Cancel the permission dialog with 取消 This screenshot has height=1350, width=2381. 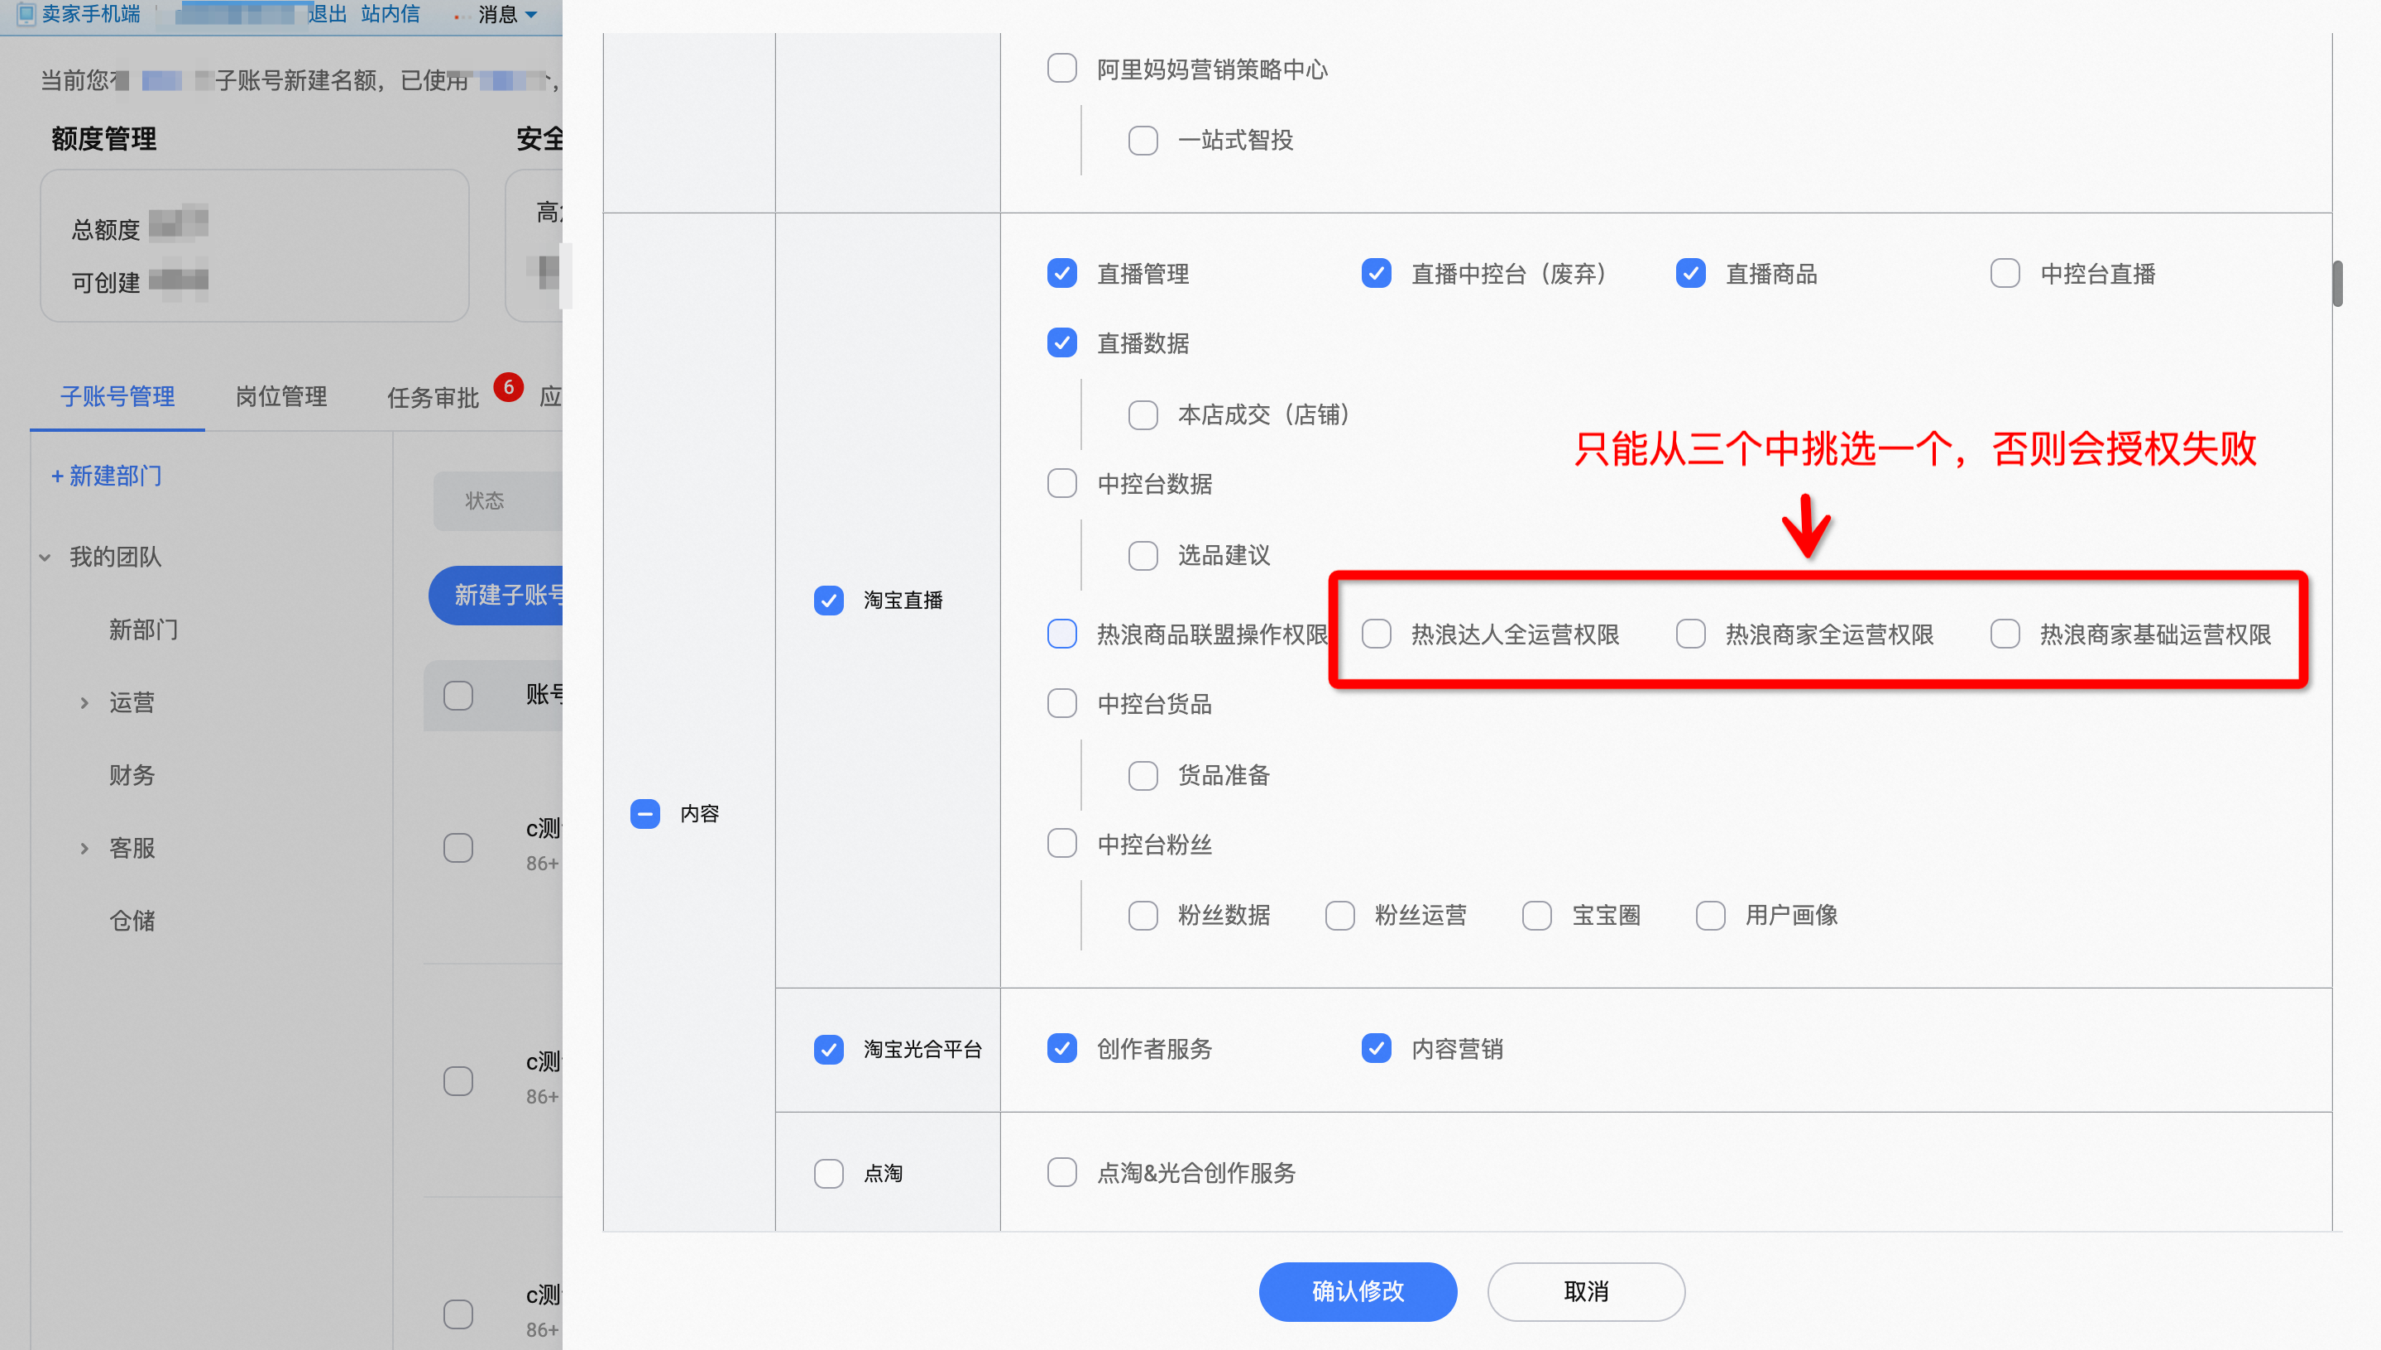1585,1290
